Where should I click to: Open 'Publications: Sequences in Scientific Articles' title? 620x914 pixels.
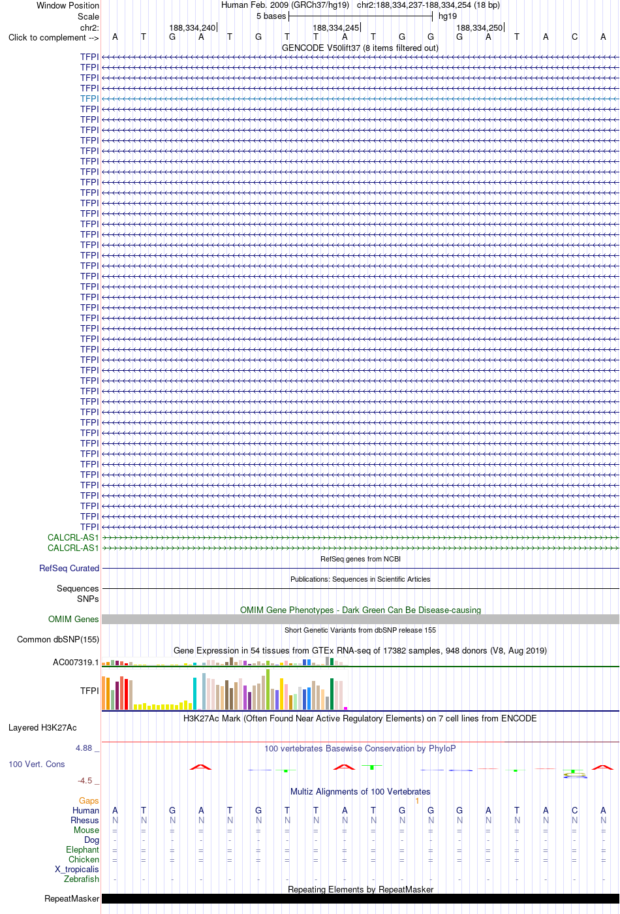pos(360,579)
